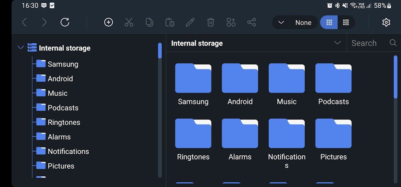Click the rename pencil icon
This screenshot has width=401, height=187.
190,22
